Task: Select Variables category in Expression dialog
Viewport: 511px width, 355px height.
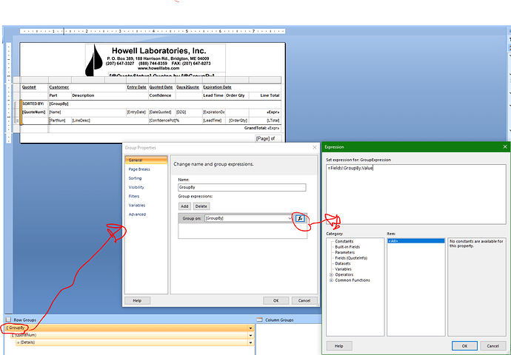Action: (x=343, y=269)
